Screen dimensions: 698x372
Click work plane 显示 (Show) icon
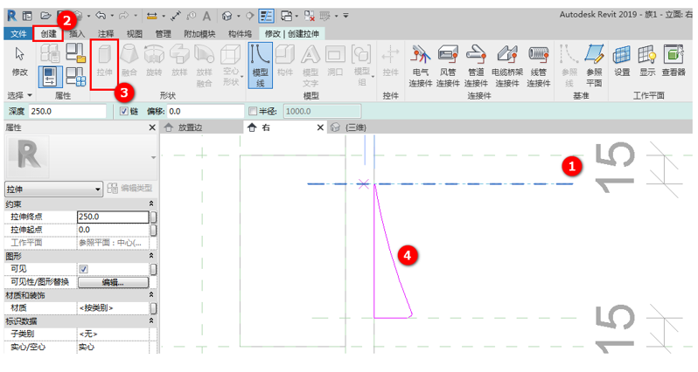coord(647,61)
